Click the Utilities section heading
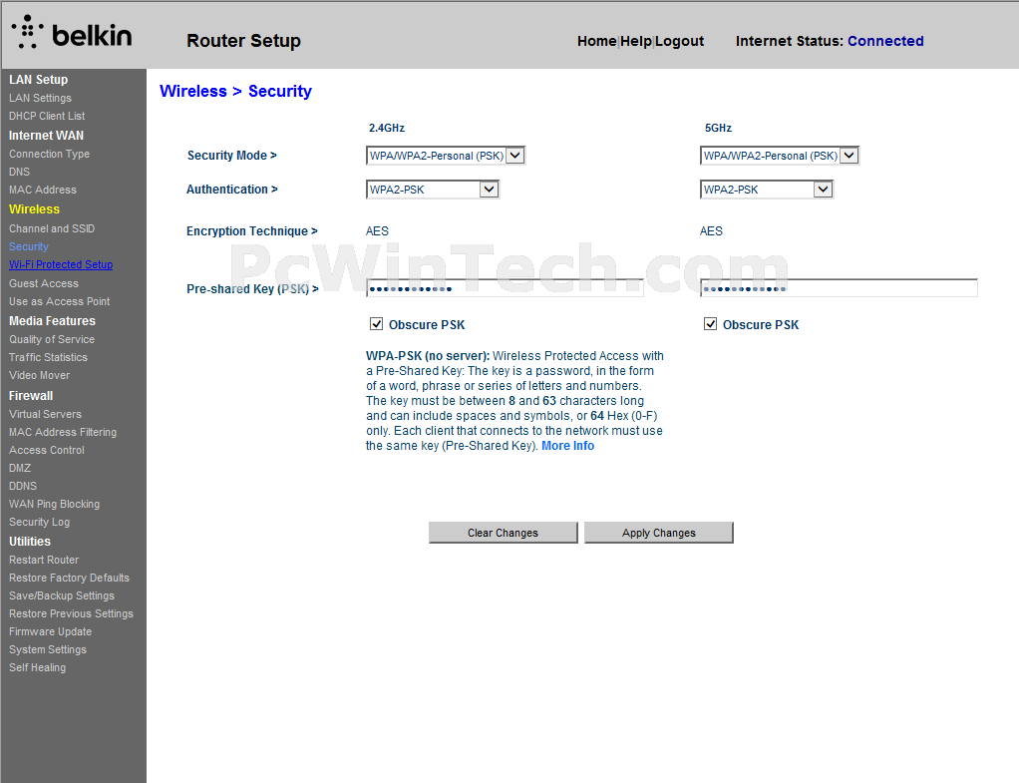This screenshot has height=783, width=1019. [x=30, y=541]
